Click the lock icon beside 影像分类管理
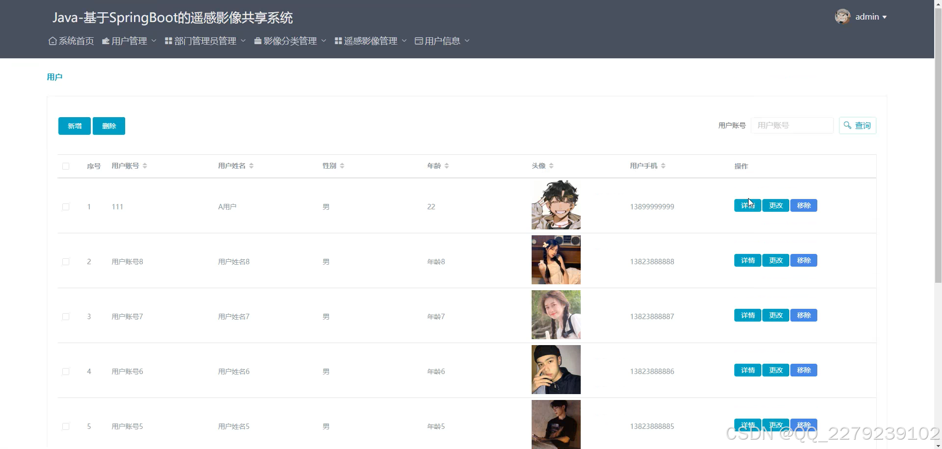Viewport: 942px width, 449px height. (x=257, y=41)
